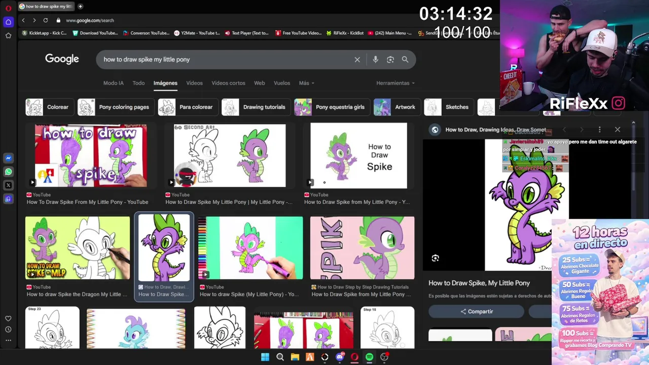Open File Explorer from the taskbar

[x=295, y=357]
